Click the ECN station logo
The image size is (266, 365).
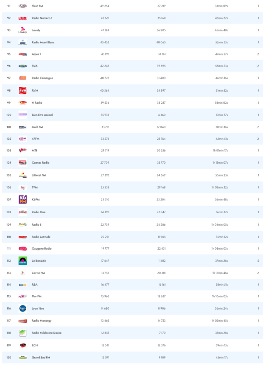23,345
